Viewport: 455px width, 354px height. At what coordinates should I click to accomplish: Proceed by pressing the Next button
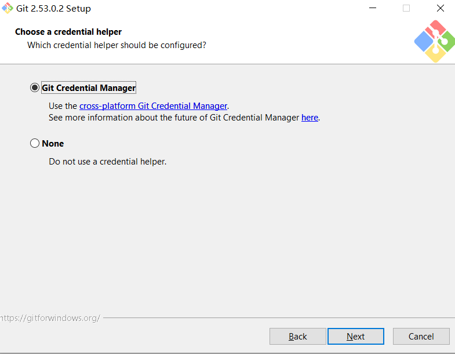(355, 337)
